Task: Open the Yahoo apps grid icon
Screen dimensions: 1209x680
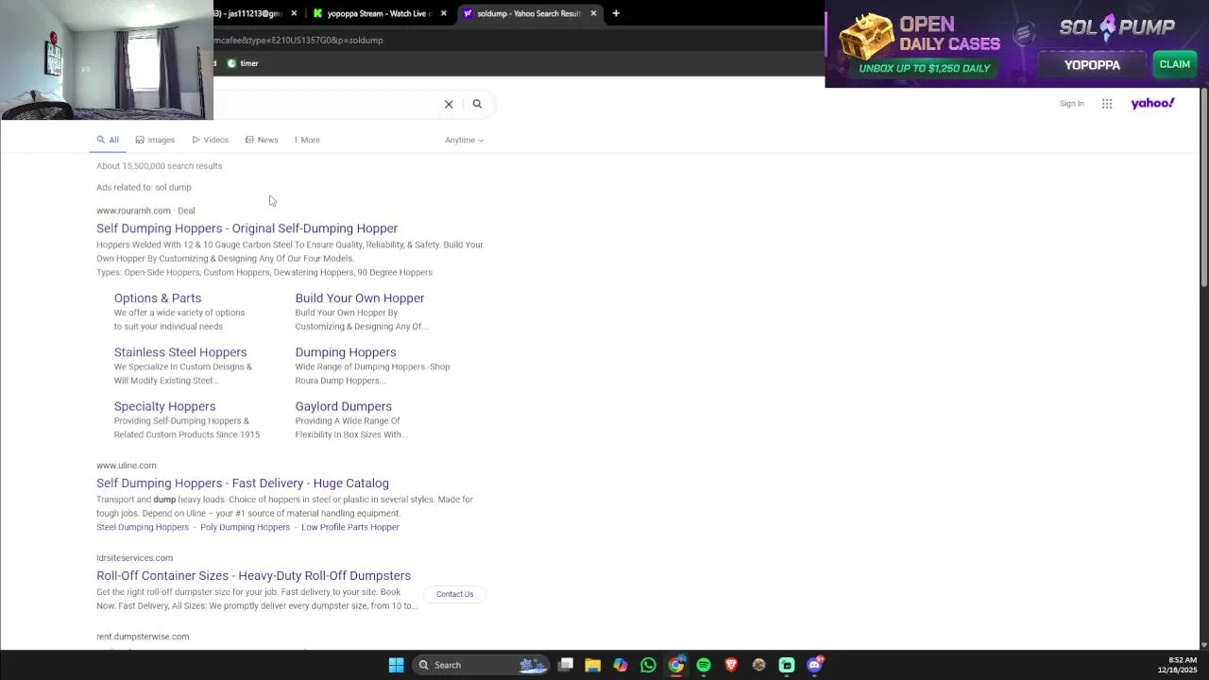Action: click(x=1107, y=104)
